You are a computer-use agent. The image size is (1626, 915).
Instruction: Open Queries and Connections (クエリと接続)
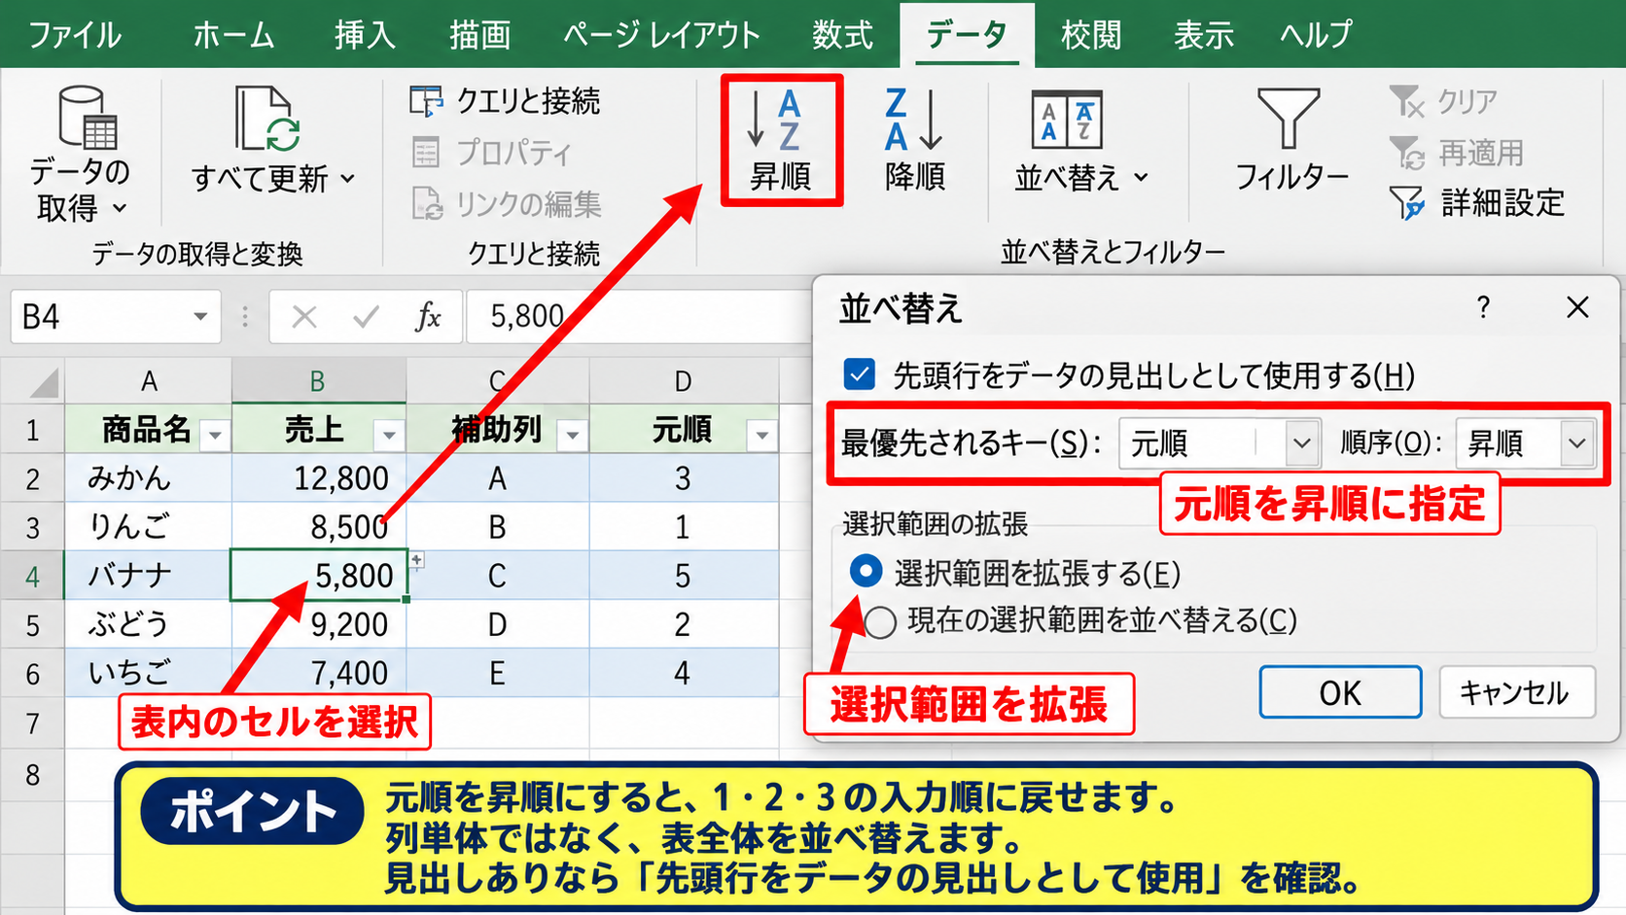(x=506, y=101)
